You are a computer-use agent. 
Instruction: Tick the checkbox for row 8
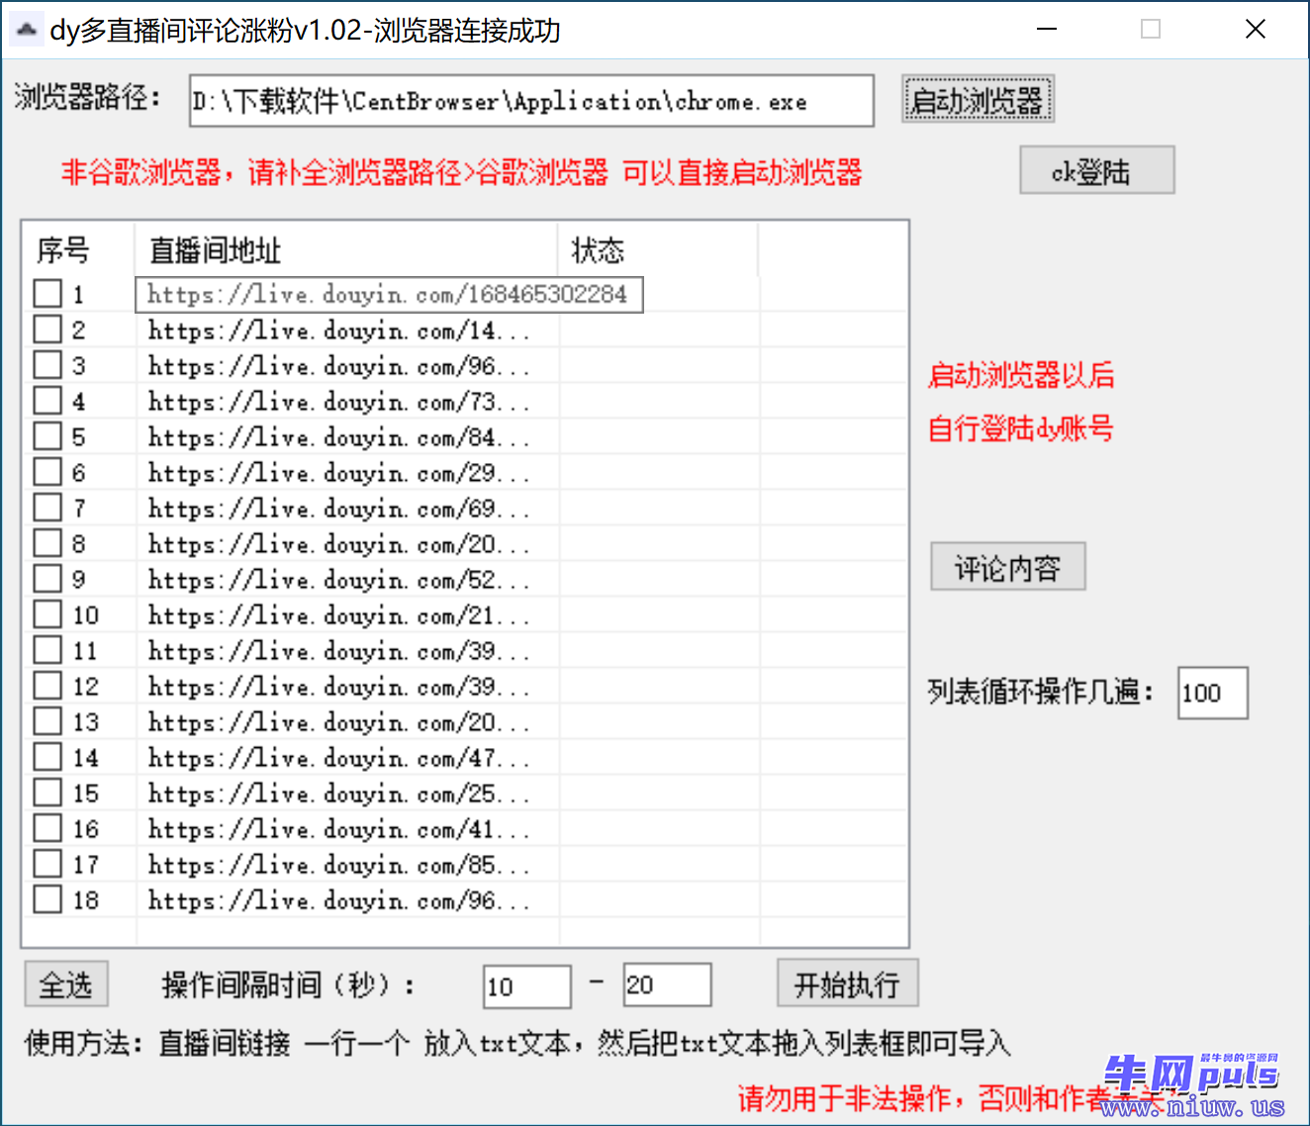pyautogui.click(x=47, y=542)
